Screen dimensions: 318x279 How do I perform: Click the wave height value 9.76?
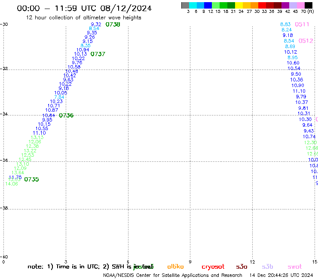[77, 63]
